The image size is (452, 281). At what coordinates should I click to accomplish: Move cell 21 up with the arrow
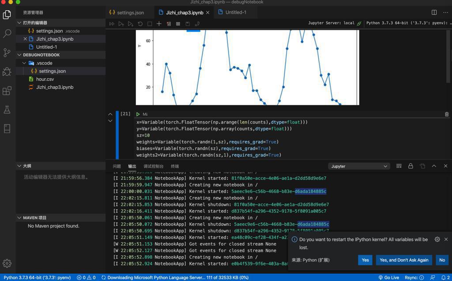[x=110, y=114]
